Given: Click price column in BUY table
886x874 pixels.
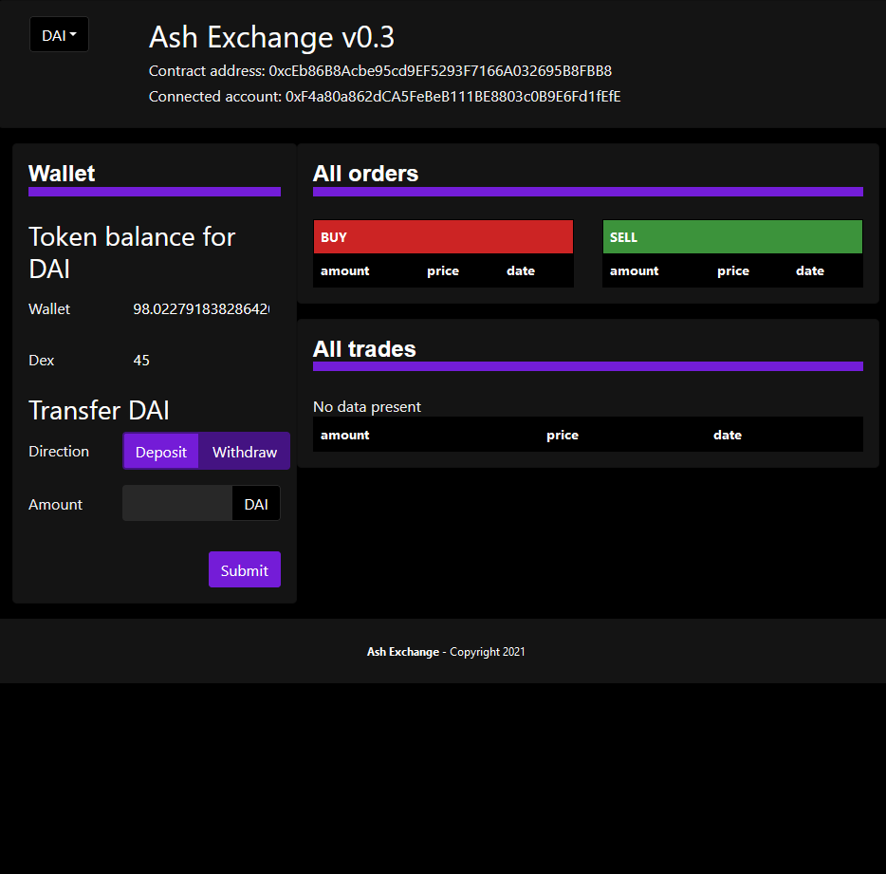Looking at the screenshot, I should click(x=443, y=271).
